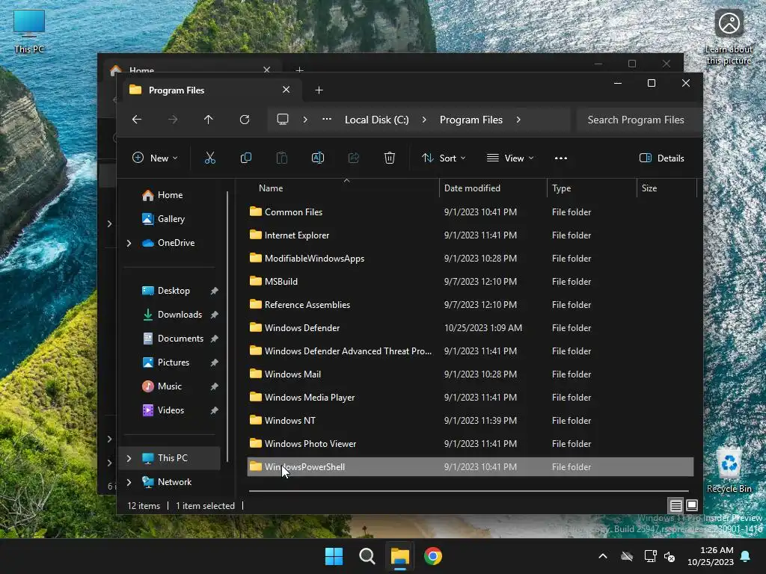The width and height of the screenshot is (766, 574).
Task: Open taskbar Search
Action: click(x=367, y=556)
